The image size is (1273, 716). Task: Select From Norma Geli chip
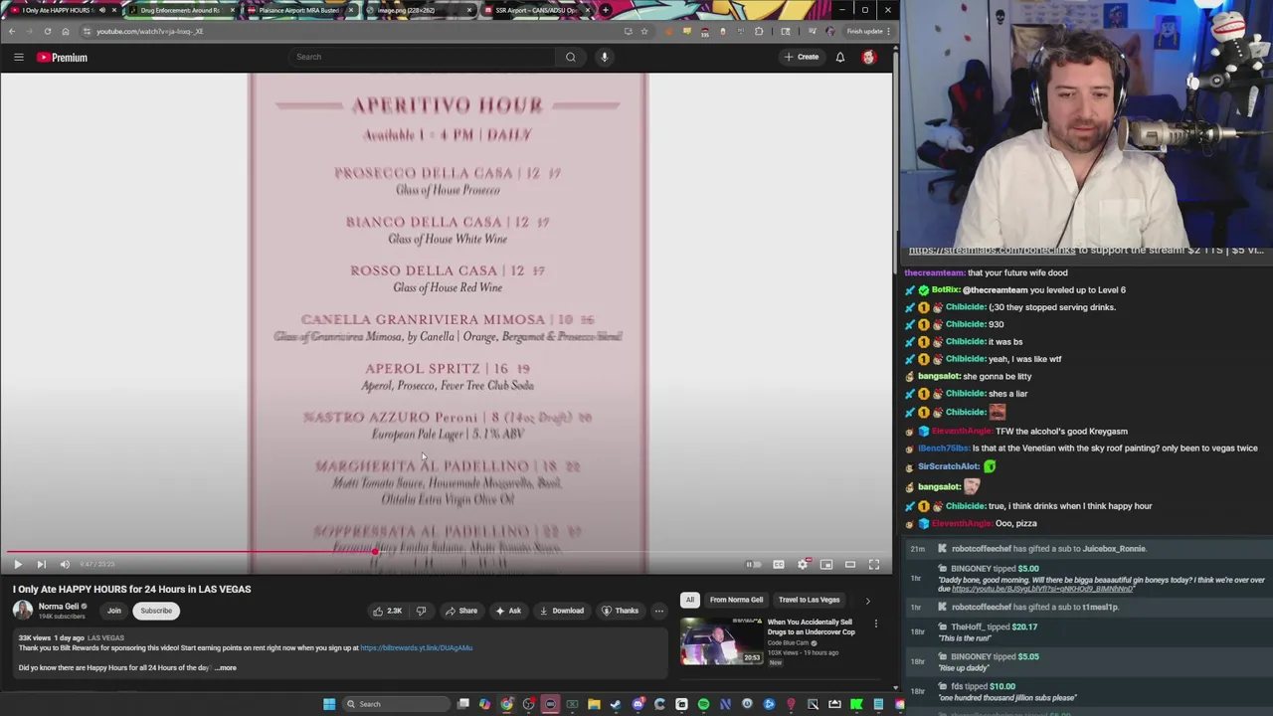(x=737, y=600)
